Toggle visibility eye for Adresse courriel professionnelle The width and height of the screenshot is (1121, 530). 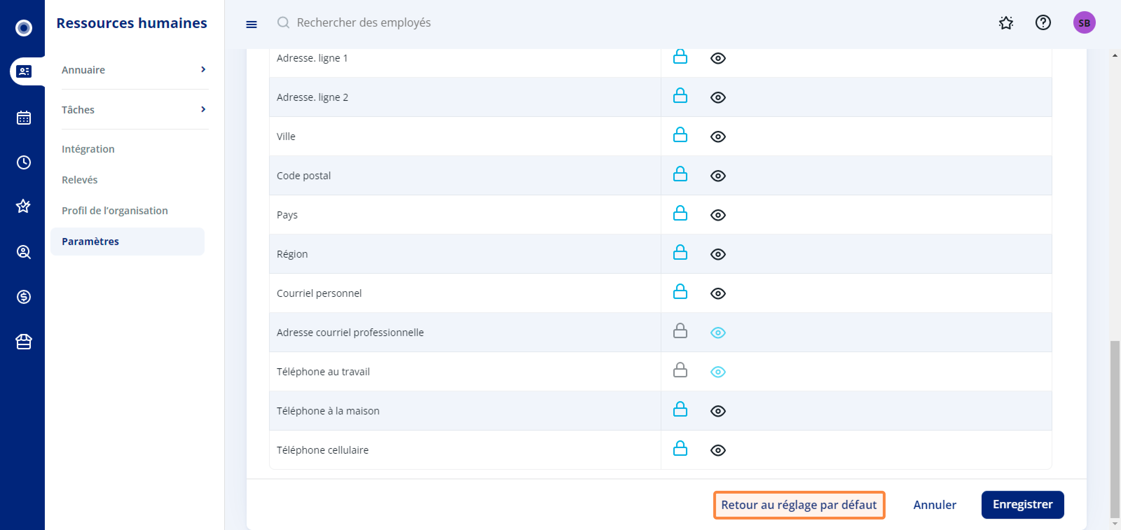[x=717, y=333]
